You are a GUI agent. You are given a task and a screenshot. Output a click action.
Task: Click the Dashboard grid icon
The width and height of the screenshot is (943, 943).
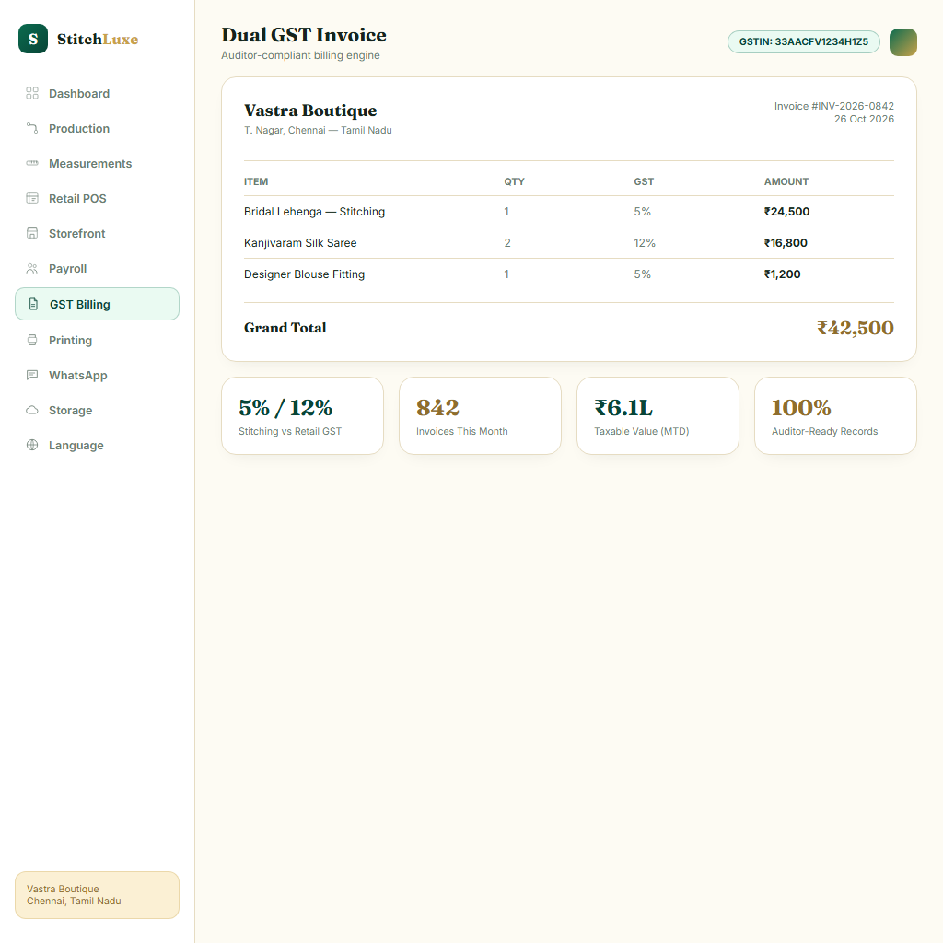(x=32, y=93)
